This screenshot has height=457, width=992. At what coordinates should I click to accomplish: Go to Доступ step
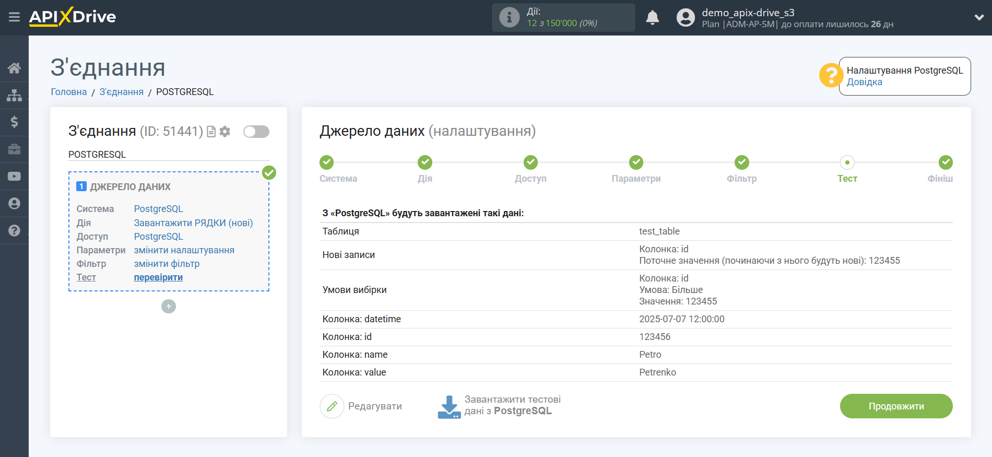[530, 162]
